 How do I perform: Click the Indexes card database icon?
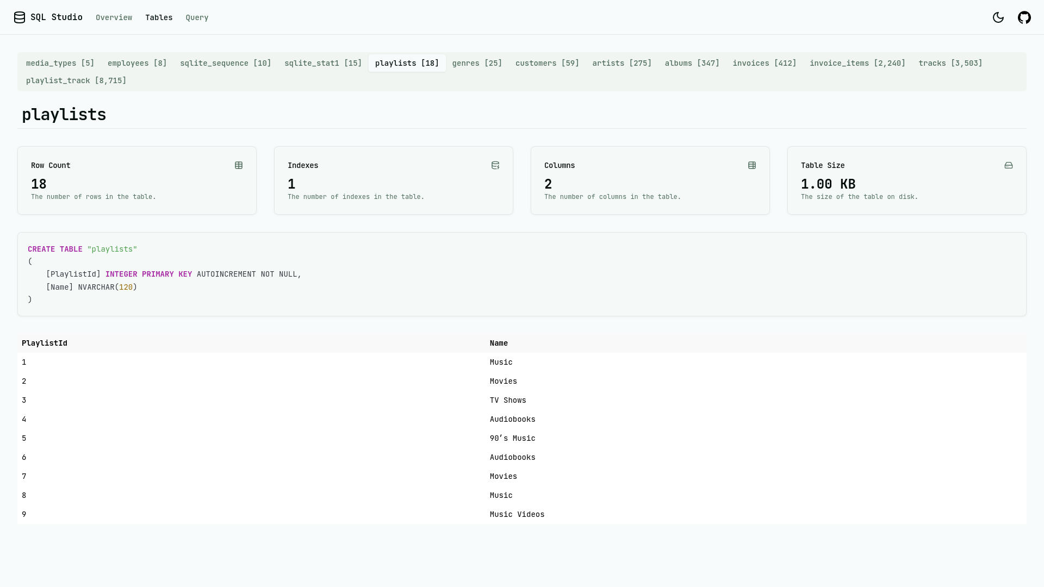(x=495, y=165)
